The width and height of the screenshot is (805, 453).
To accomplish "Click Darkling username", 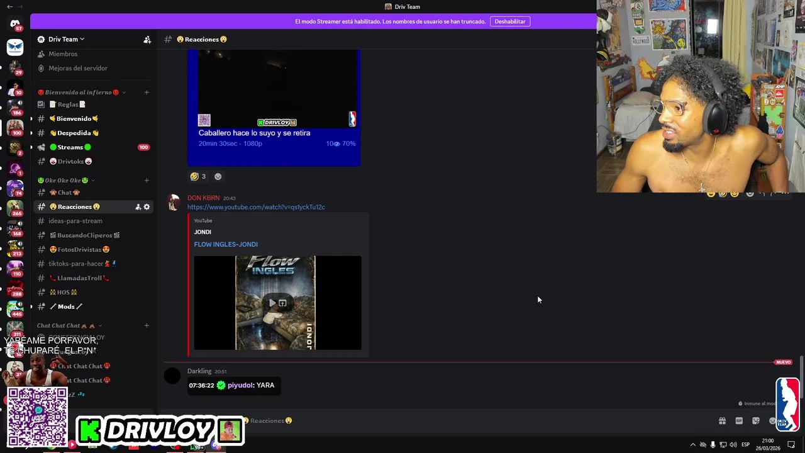I will tap(199, 371).
